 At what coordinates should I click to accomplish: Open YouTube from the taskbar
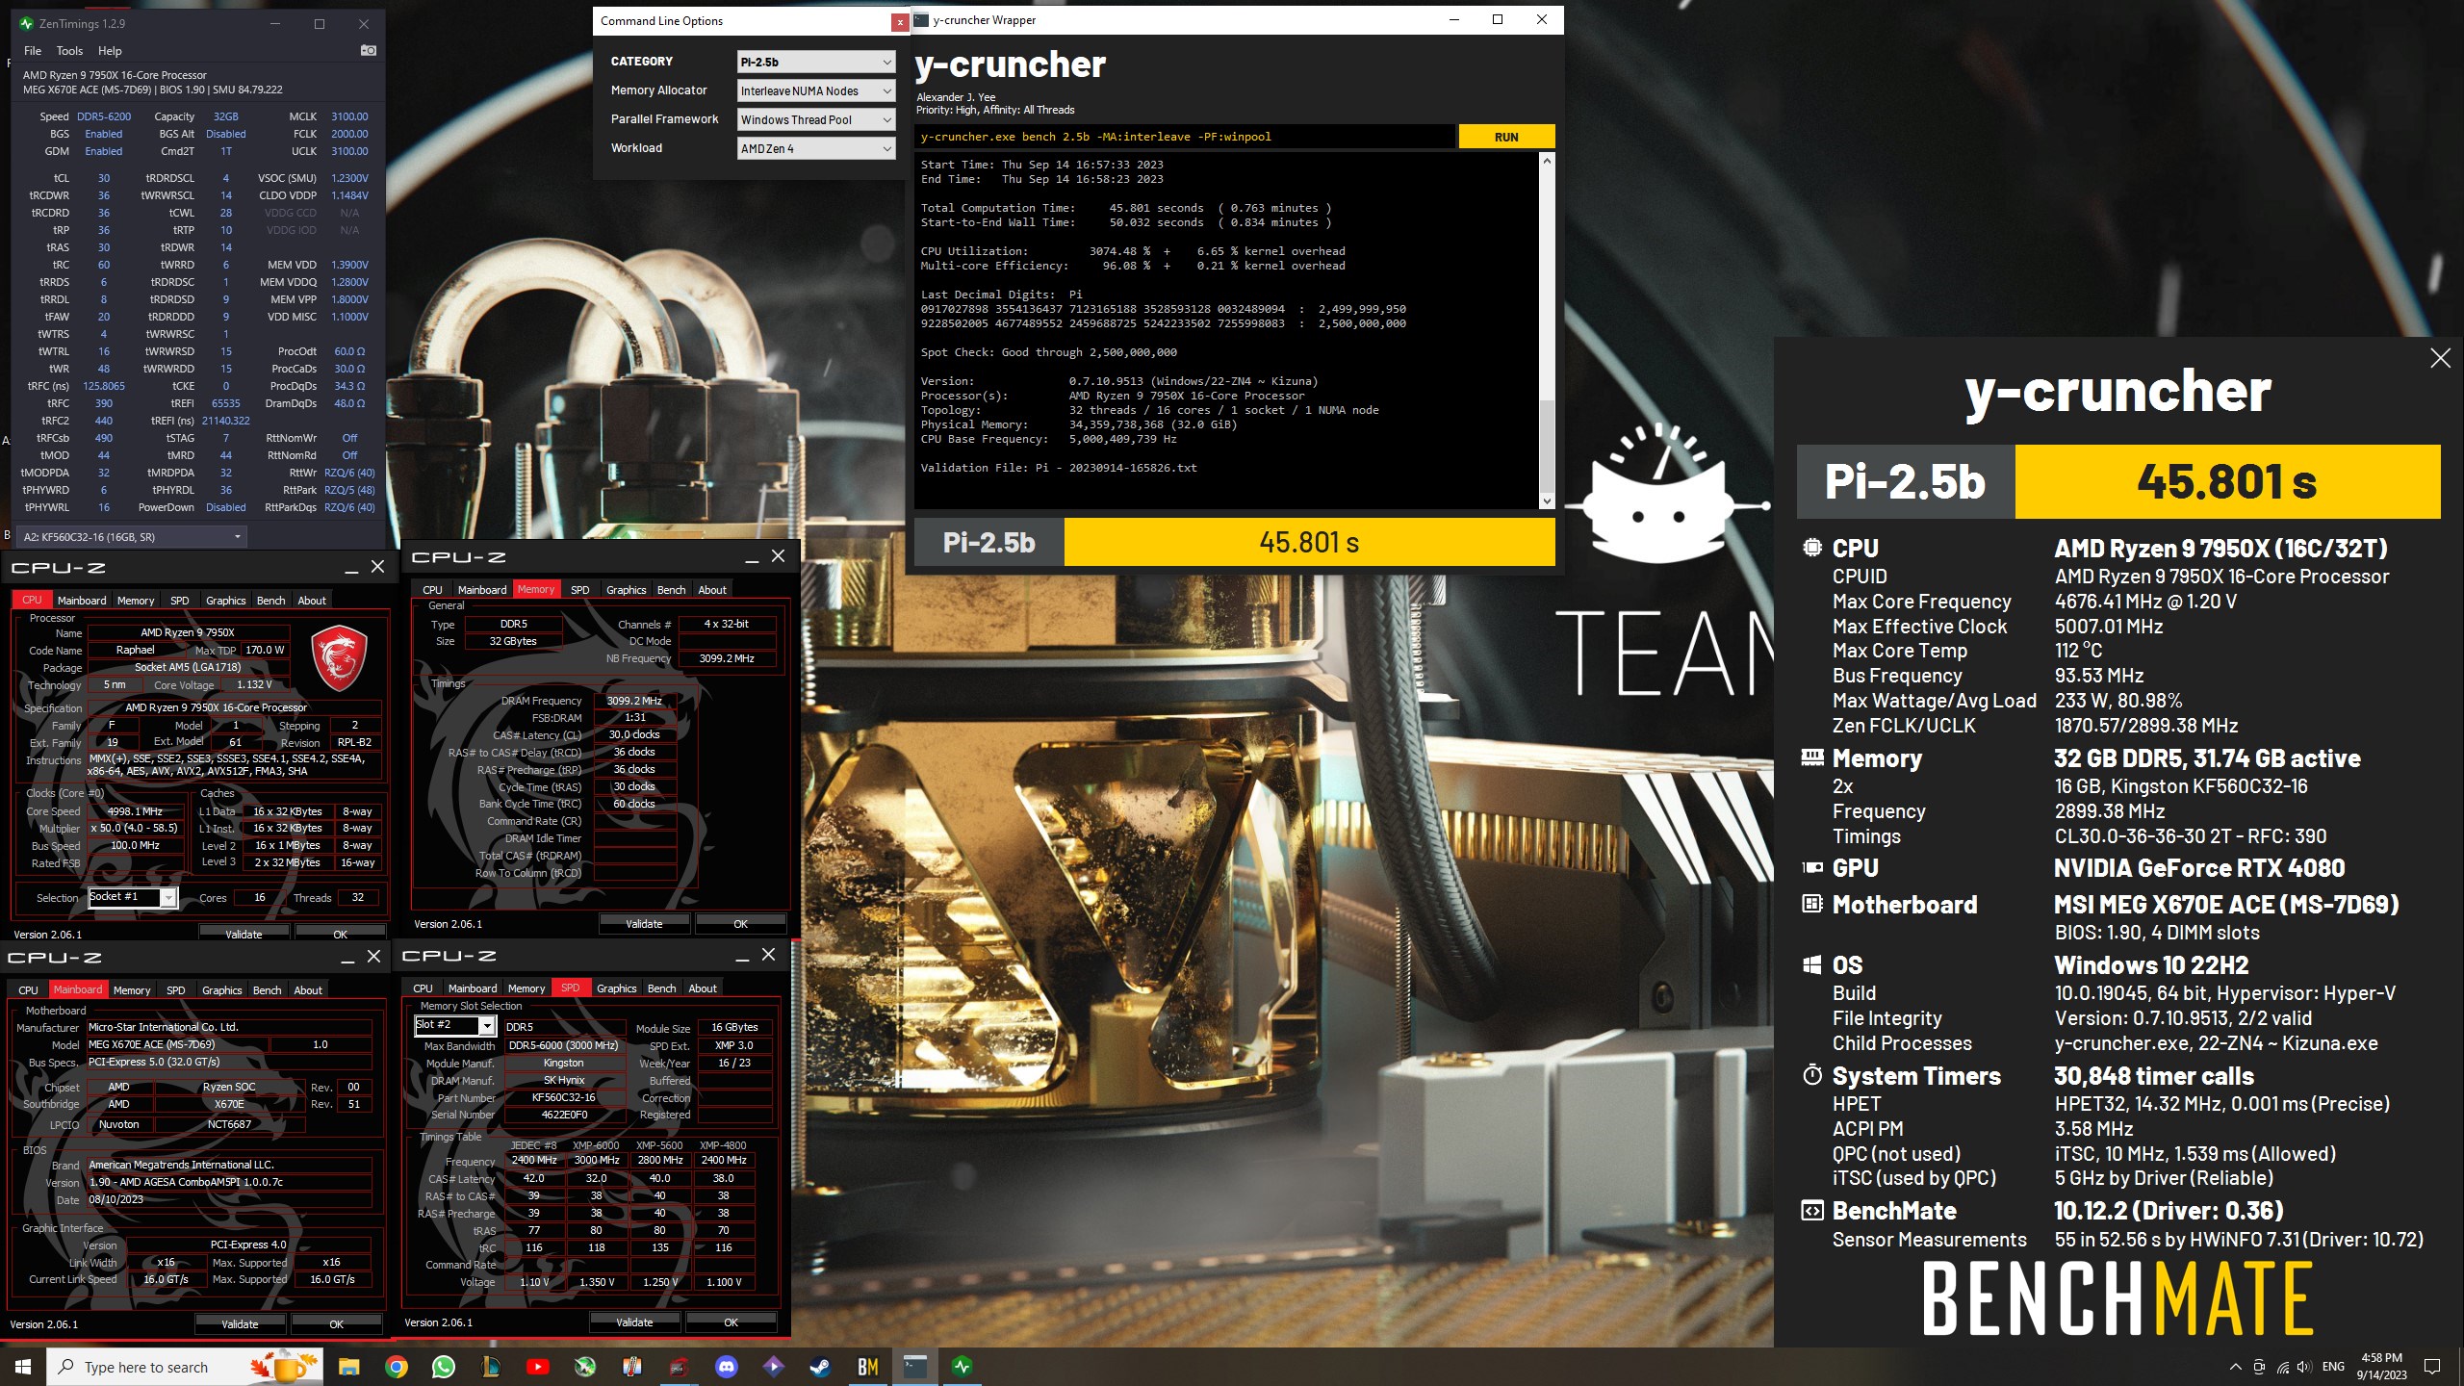point(538,1367)
